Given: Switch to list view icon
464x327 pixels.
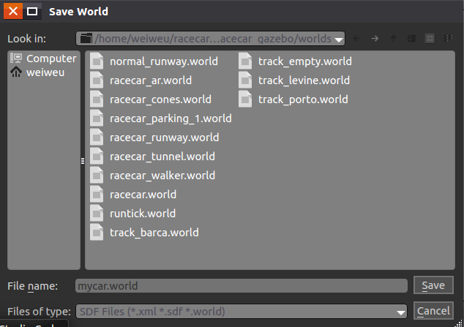Looking at the screenshot, I should point(430,39).
